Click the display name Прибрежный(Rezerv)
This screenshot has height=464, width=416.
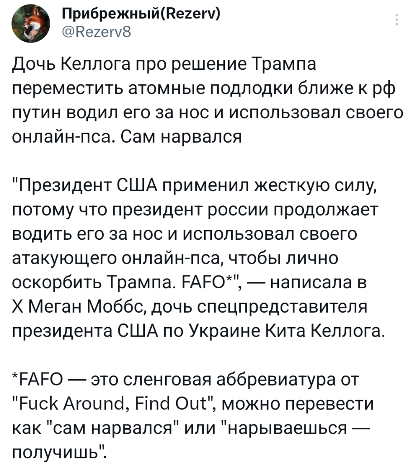pos(141,14)
